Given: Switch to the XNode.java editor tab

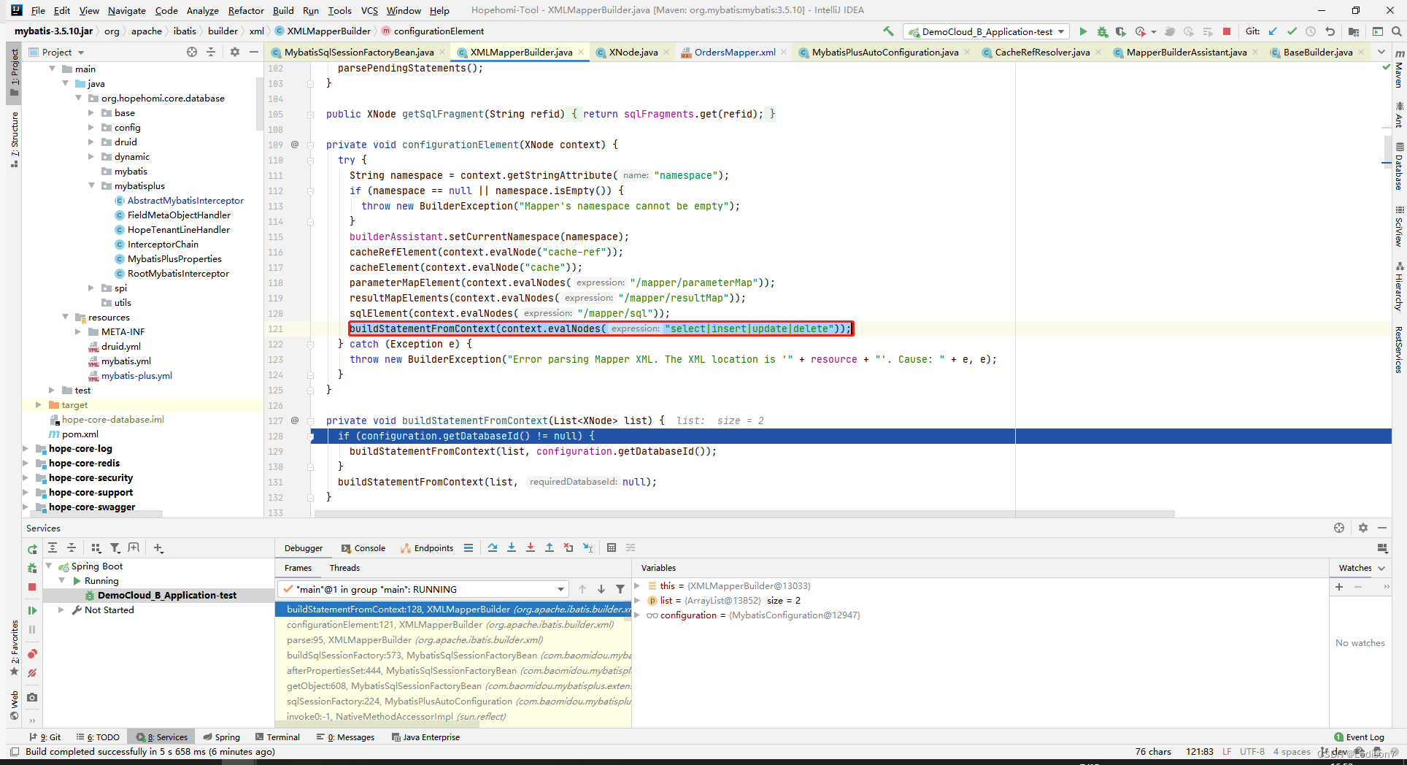Looking at the screenshot, I should point(633,52).
